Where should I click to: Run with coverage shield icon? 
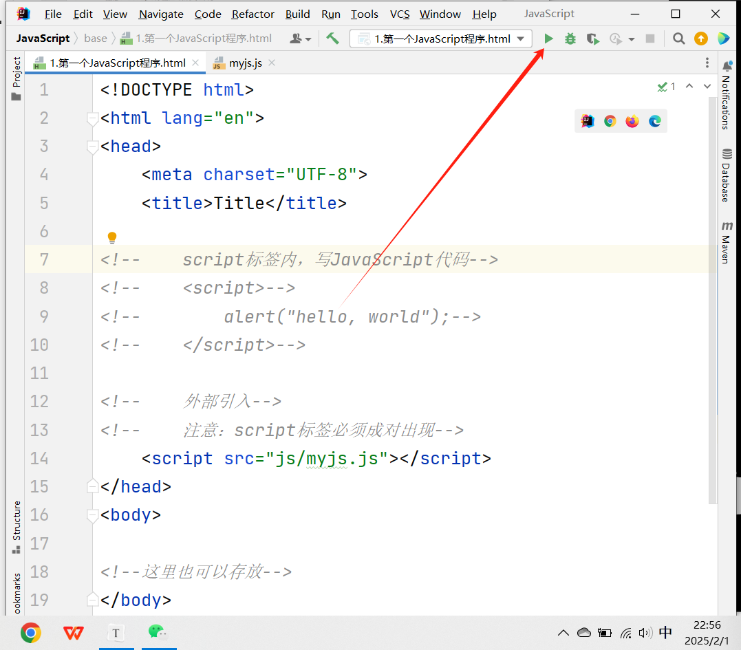pyautogui.click(x=592, y=39)
